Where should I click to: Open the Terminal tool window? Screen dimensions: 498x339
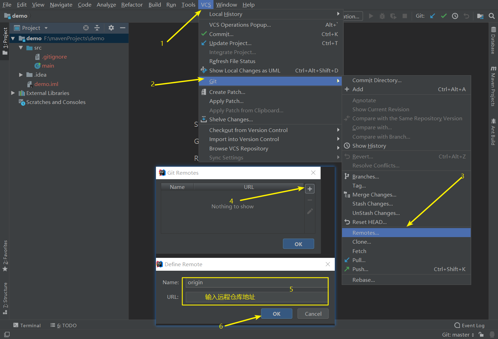click(27, 325)
